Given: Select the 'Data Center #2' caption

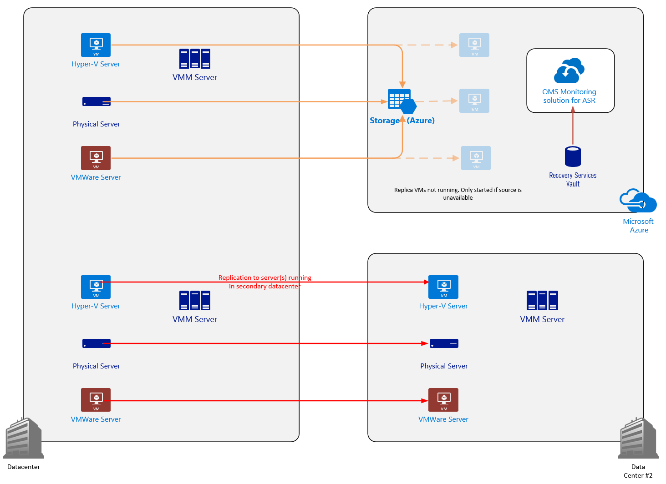Looking at the screenshot, I should 638,471.
